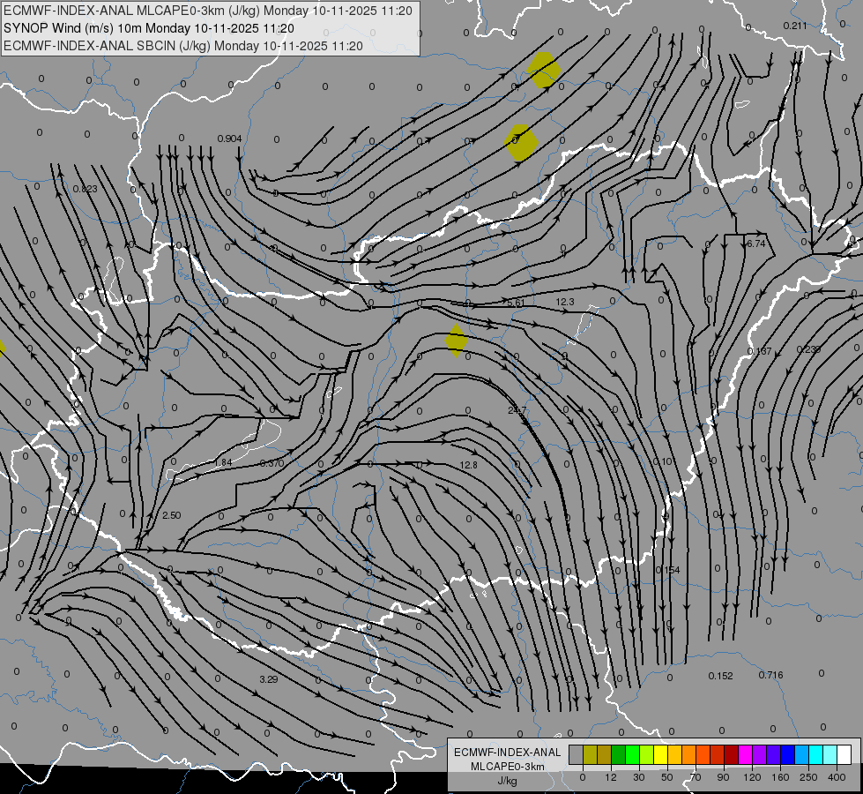Choose the bright green legend swatch

632,754
